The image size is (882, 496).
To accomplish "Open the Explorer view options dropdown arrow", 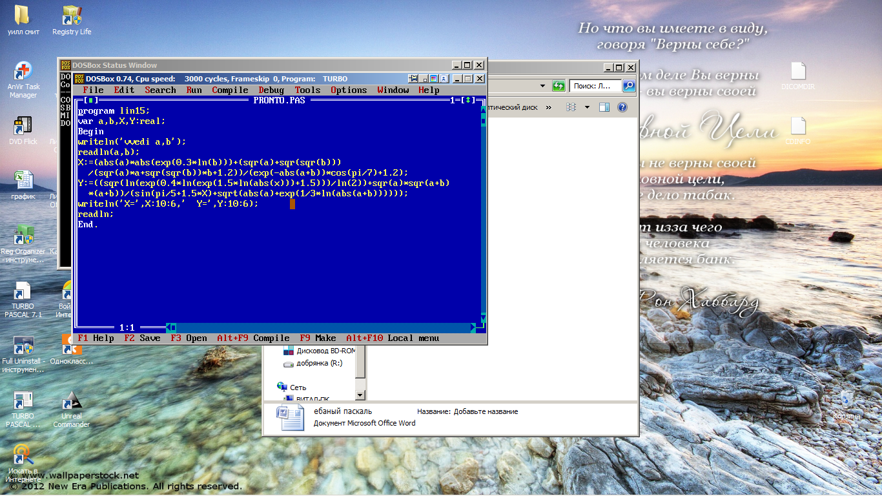I will [x=587, y=107].
